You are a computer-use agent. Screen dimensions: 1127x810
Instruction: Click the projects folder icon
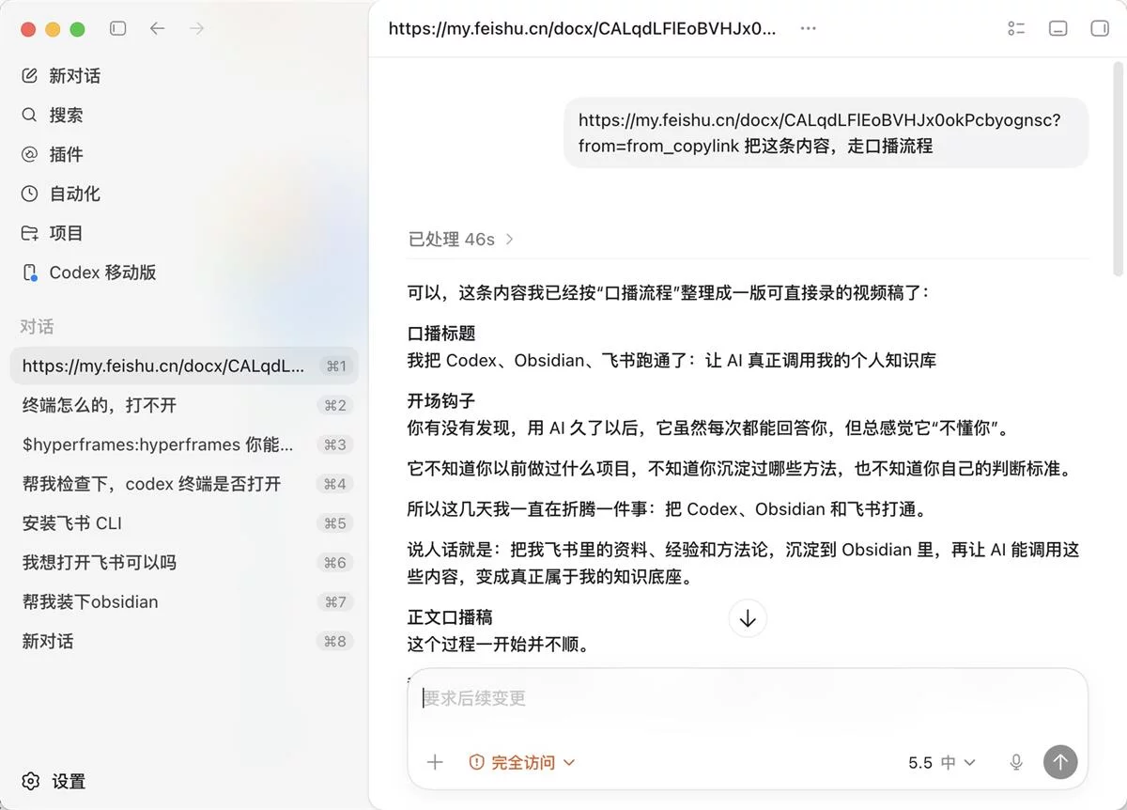coord(30,234)
